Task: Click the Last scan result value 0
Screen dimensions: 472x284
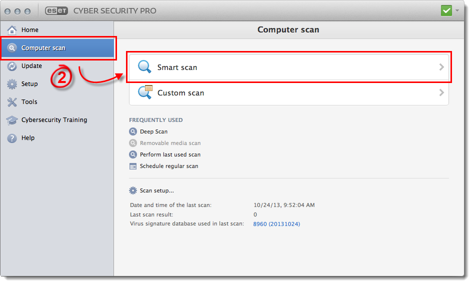Action: tap(255, 214)
